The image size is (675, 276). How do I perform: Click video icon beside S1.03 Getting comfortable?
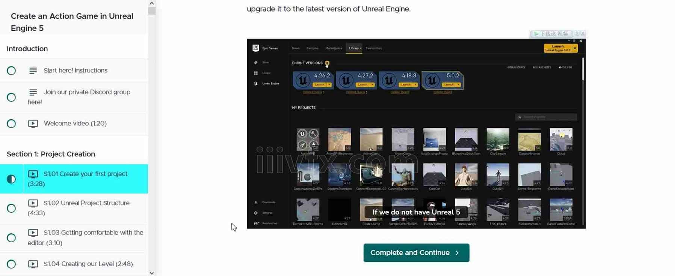pos(33,233)
